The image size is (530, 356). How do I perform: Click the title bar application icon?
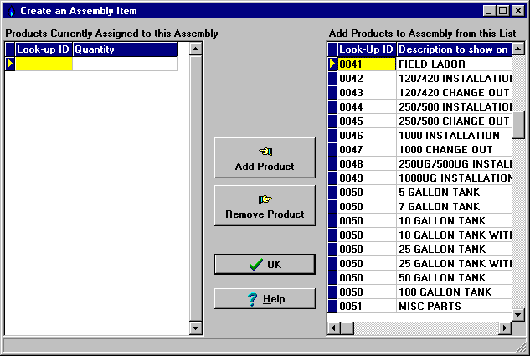pyautogui.click(x=10, y=11)
